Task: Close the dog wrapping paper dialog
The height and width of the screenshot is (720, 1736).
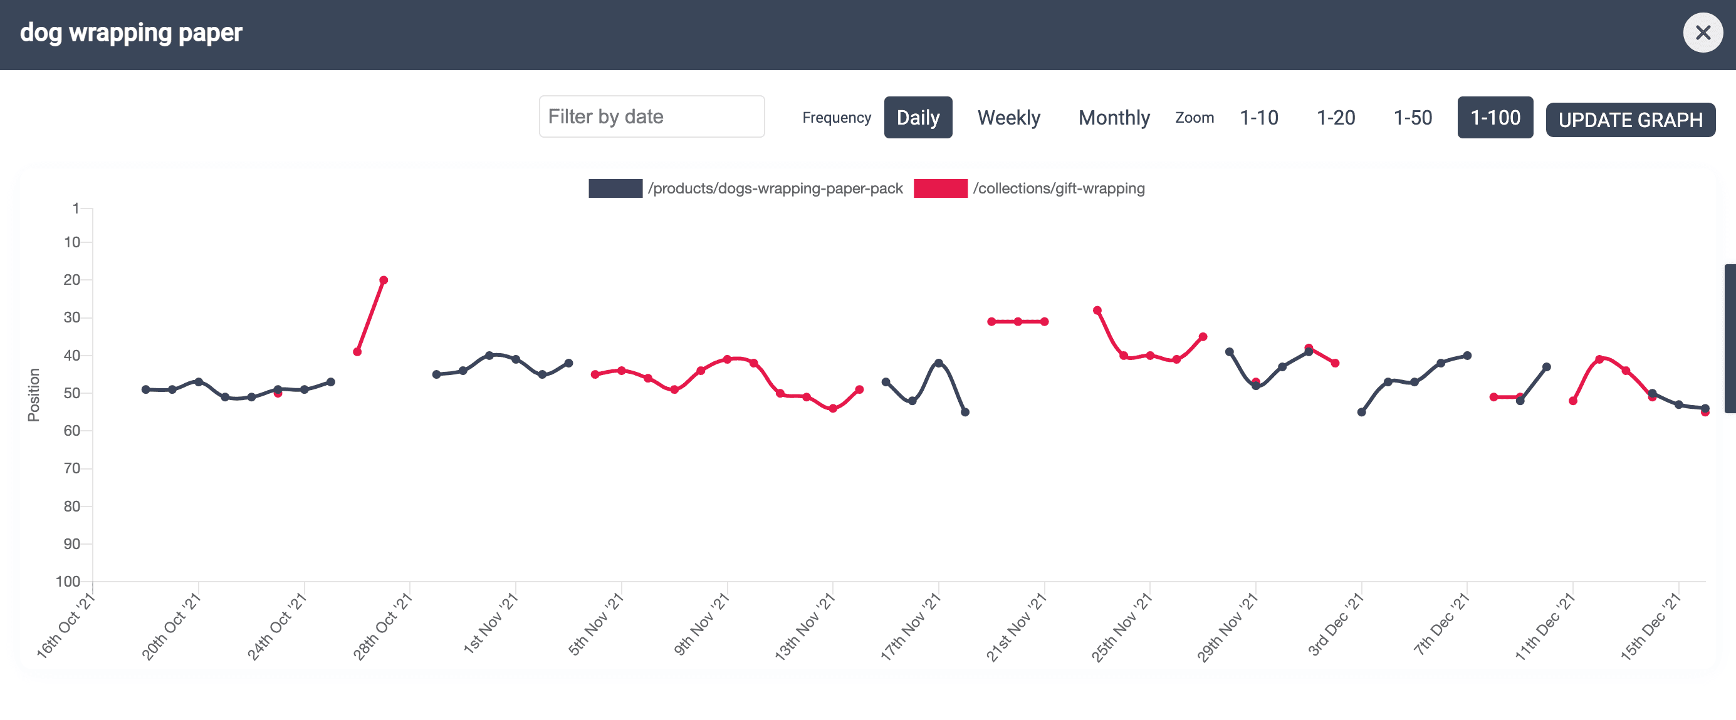Action: pos(1702,33)
